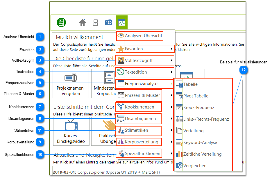Select Kookkurrenzen from the menu
This screenshot has height=178, width=272.
pos(139,107)
